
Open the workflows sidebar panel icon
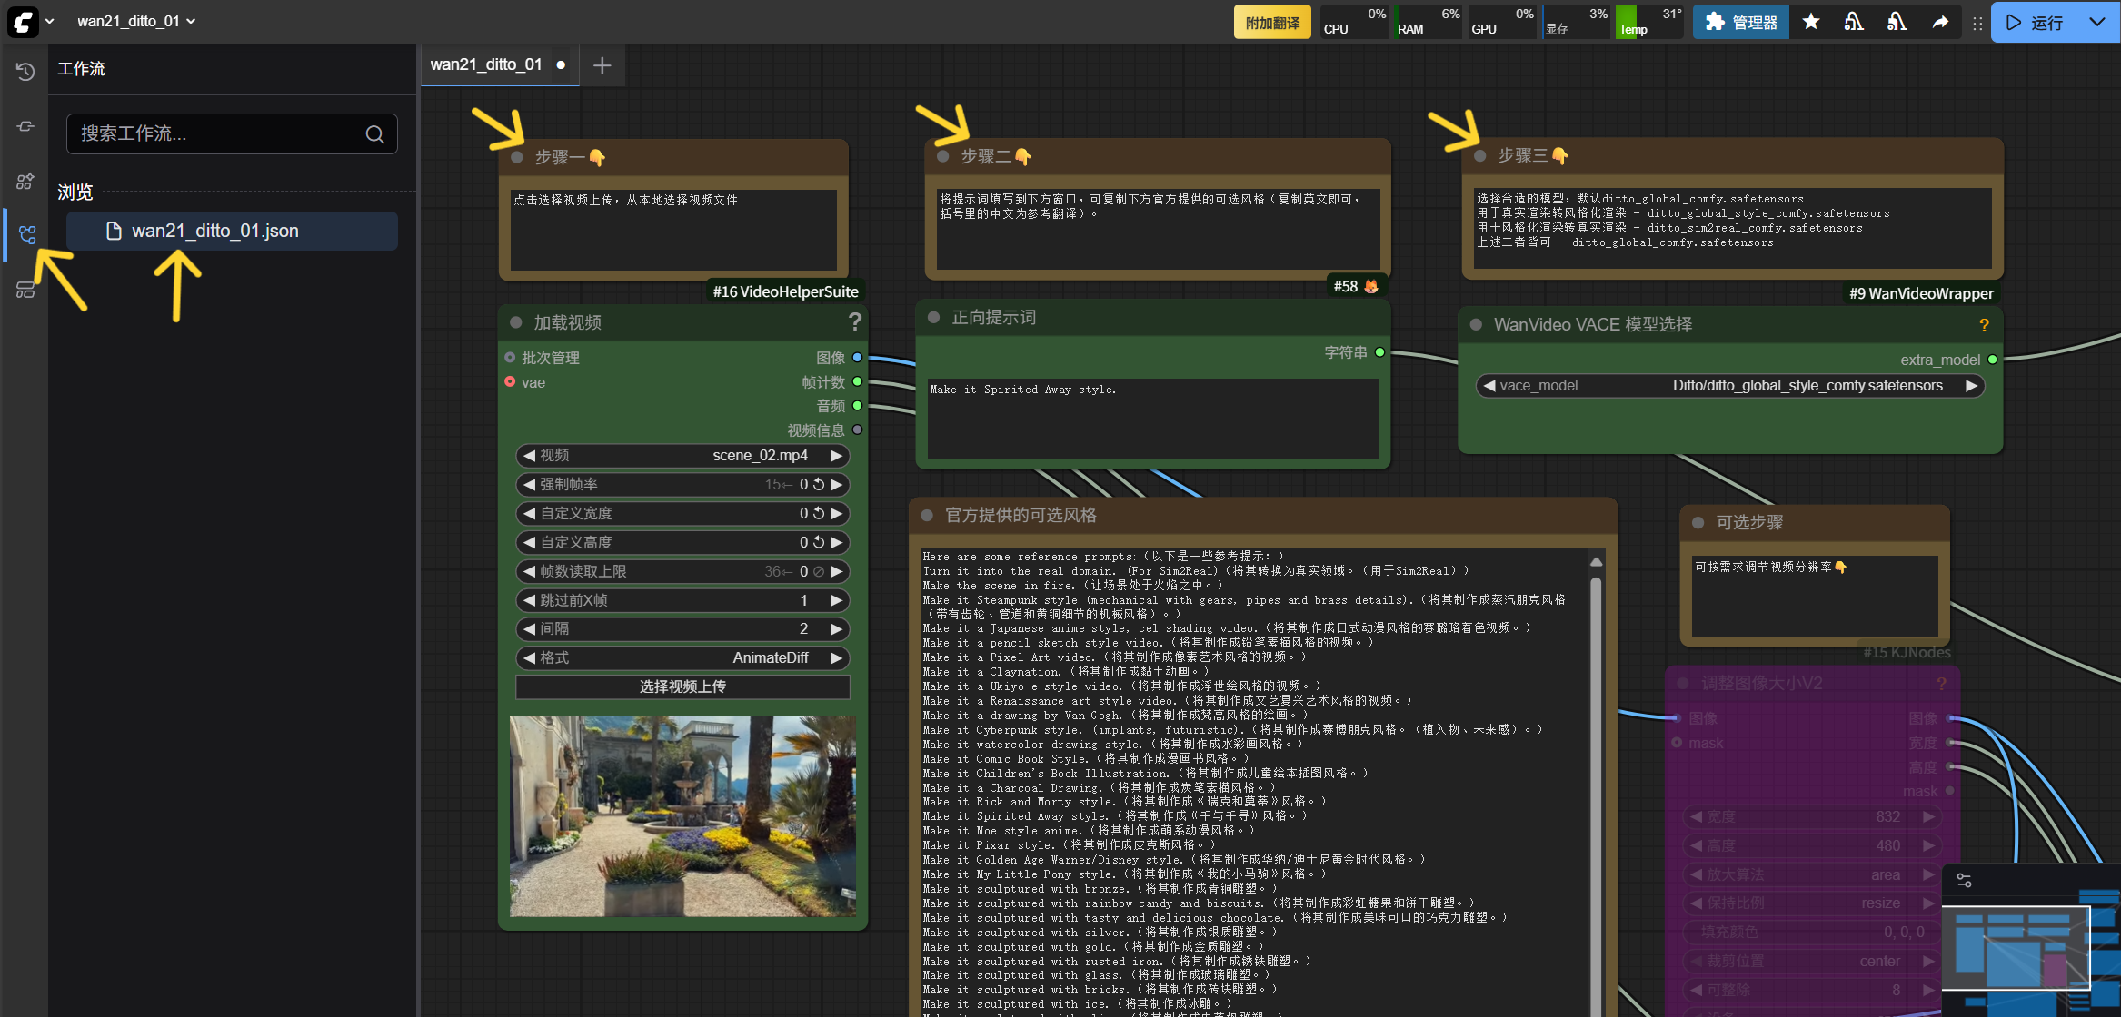[x=27, y=235]
